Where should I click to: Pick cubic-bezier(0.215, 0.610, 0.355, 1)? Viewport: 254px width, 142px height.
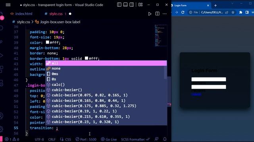[106, 117]
